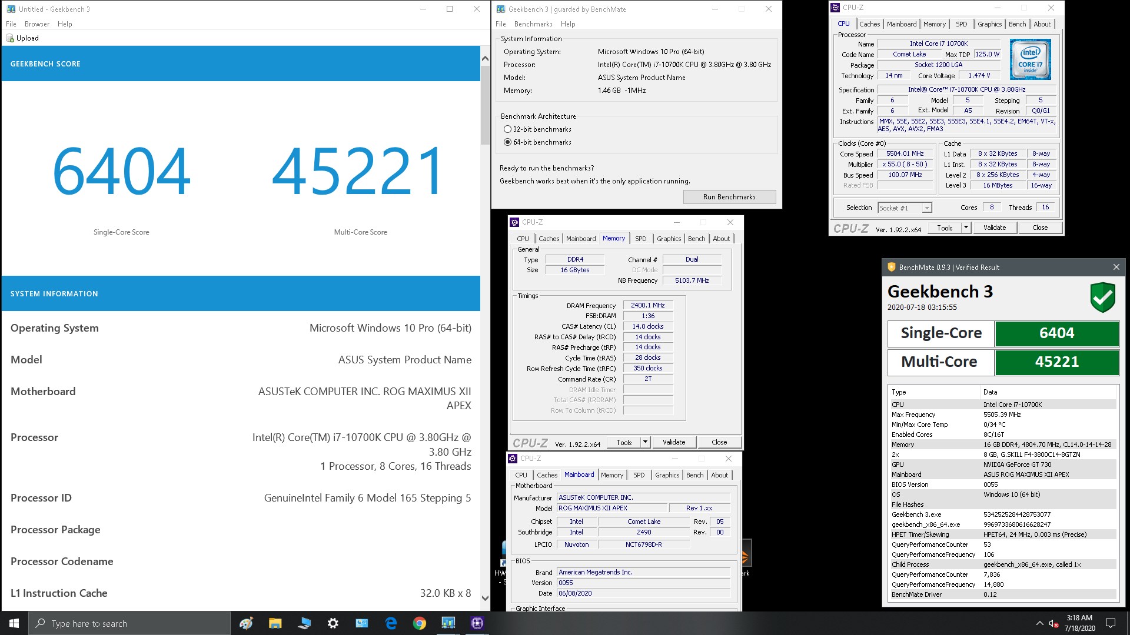Image resolution: width=1130 pixels, height=635 pixels.
Task: Click the muted volume icon in system tray
Action: coord(1054,624)
